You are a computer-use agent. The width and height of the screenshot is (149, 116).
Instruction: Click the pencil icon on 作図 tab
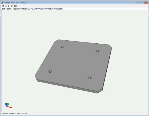click(x=12, y=6)
